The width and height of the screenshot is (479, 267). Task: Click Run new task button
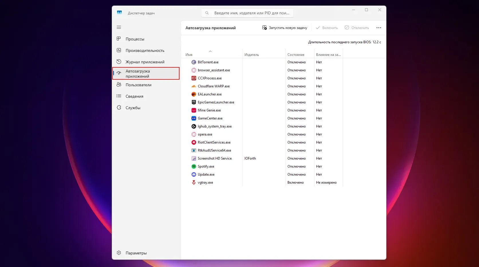point(285,28)
